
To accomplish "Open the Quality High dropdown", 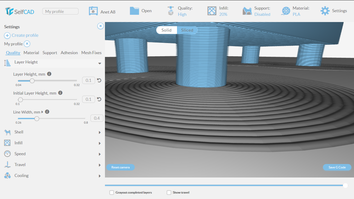I will (x=182, y=14).
